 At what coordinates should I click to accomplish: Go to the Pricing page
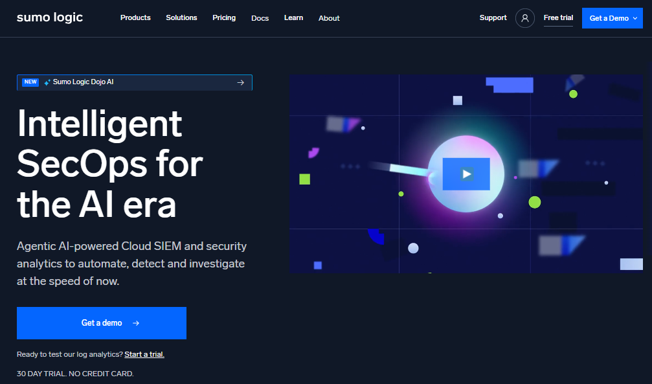pos(224,17)
